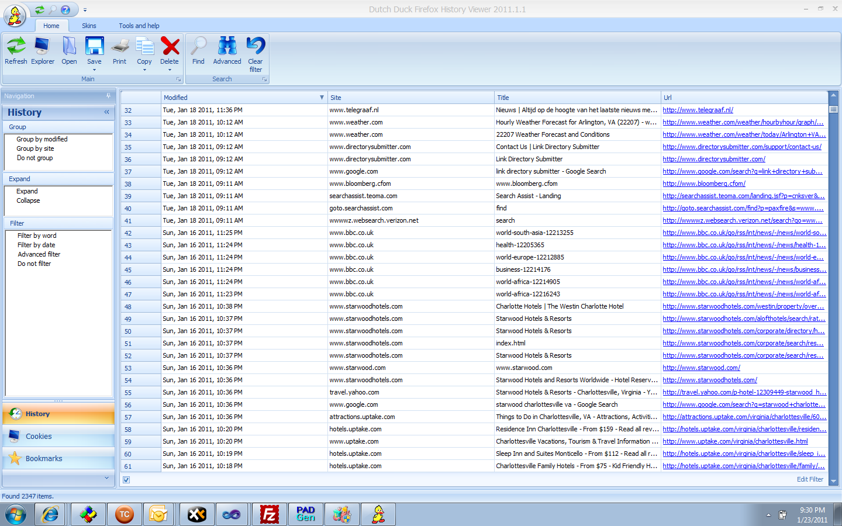Image resolution: width=842 pixels, height=526 pixels.
Task: Open the telegraaf.nl URL link
Action: point(698,110)
